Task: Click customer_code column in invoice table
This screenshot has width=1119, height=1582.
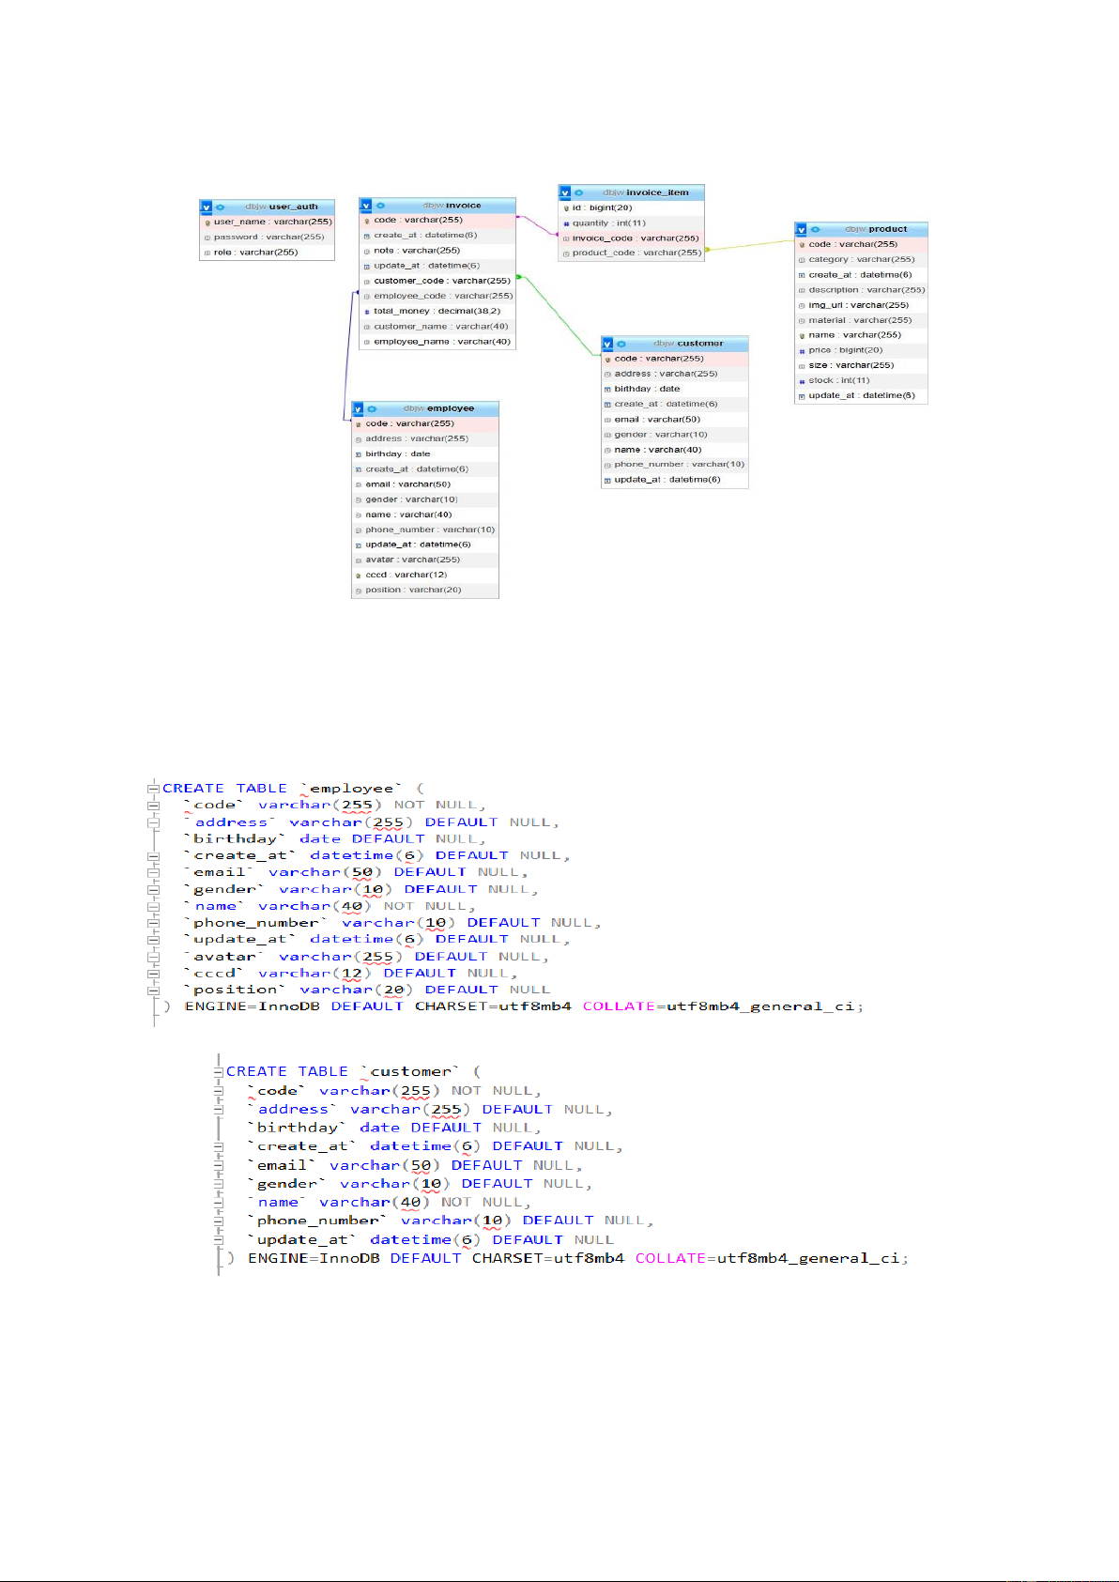Action: point(441,281)
